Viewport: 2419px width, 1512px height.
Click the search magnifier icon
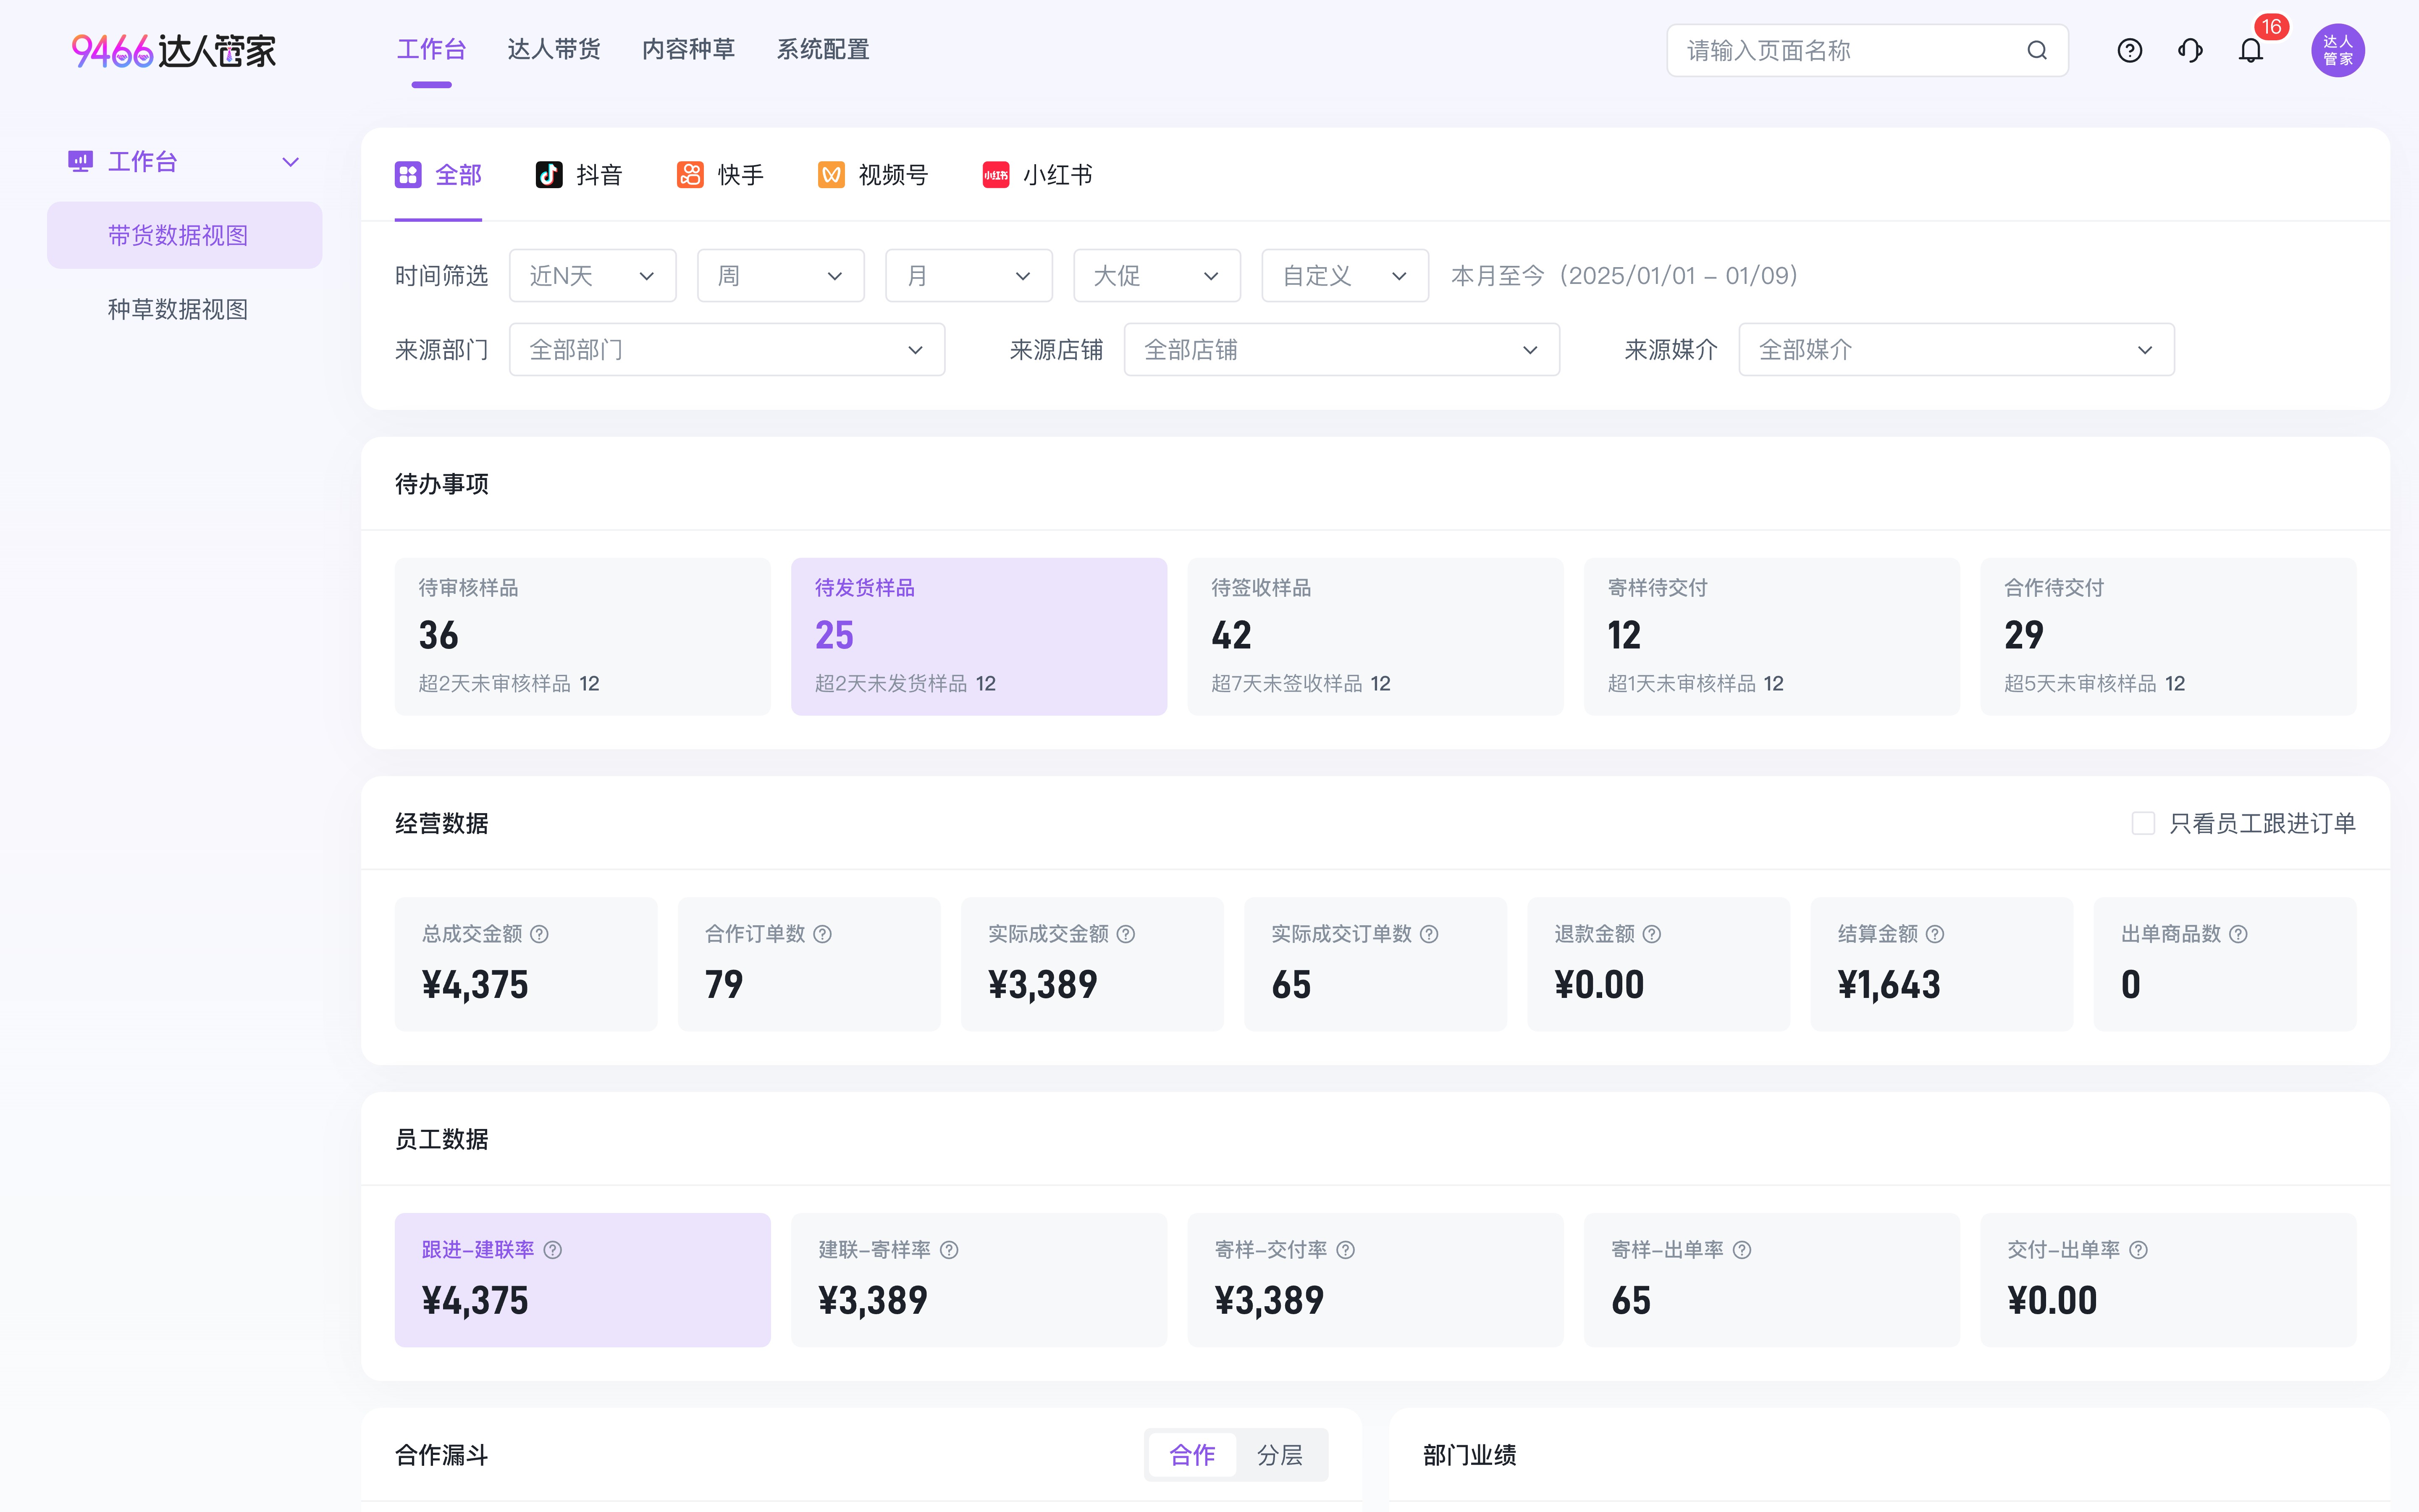[2036, 50]
